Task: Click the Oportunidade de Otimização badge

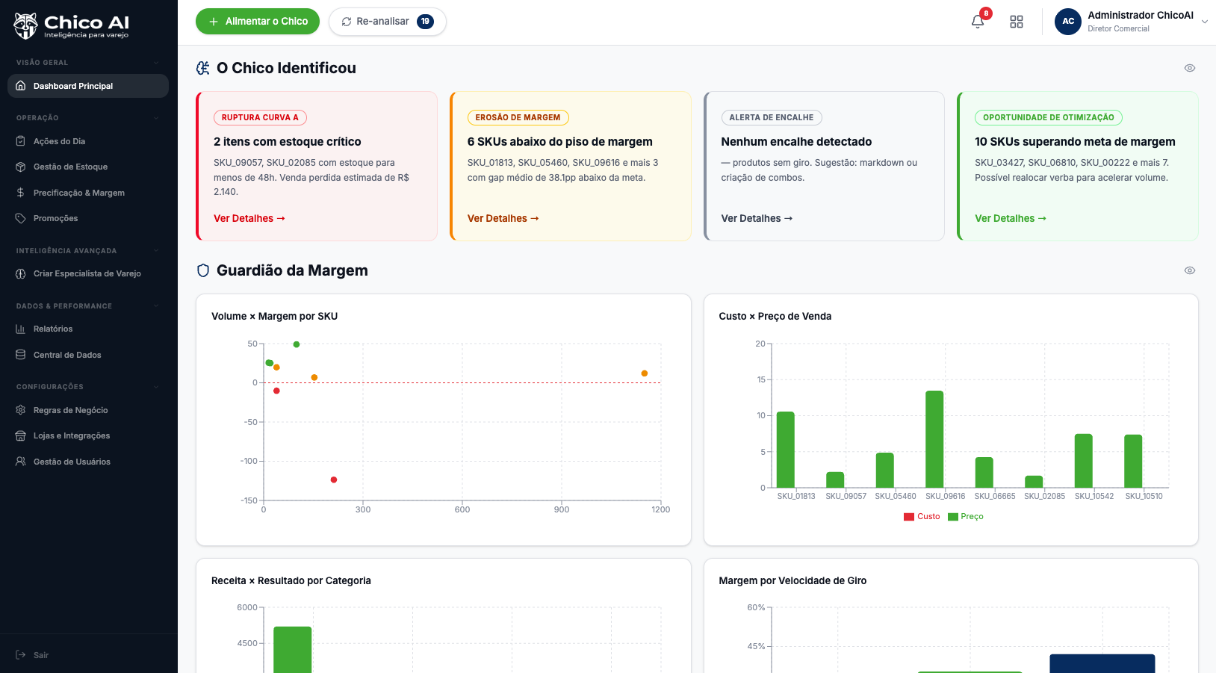Action: point(1049,117)
